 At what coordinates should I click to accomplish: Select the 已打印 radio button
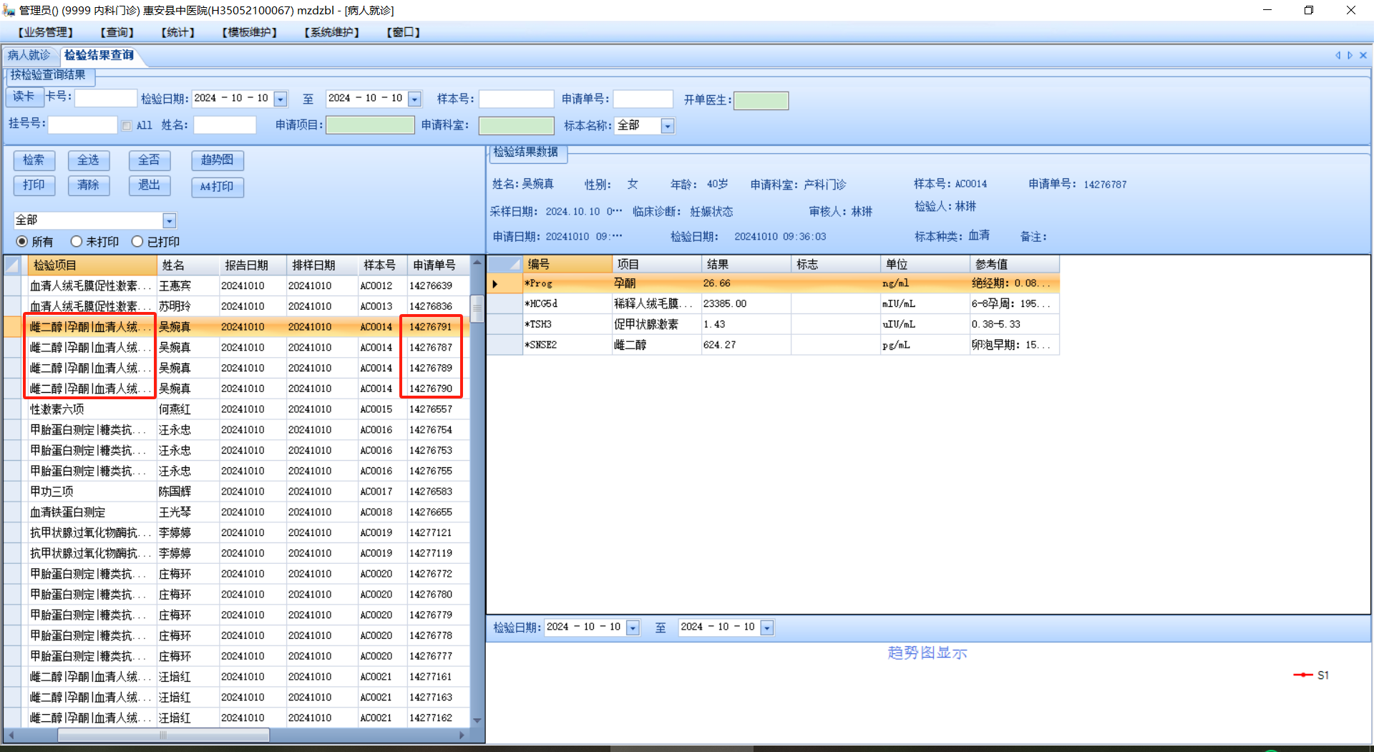coord(137,242)
